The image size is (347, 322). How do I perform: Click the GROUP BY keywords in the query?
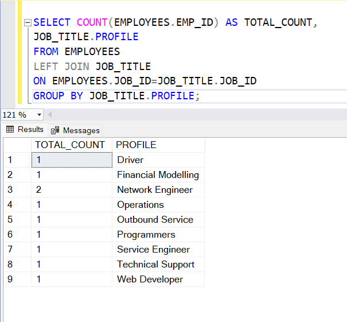click(x=58, y=96)
